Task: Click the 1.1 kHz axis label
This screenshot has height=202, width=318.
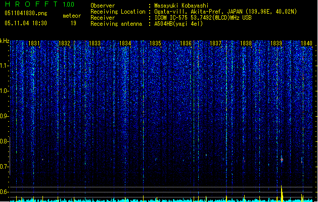Action: point(5,66)
